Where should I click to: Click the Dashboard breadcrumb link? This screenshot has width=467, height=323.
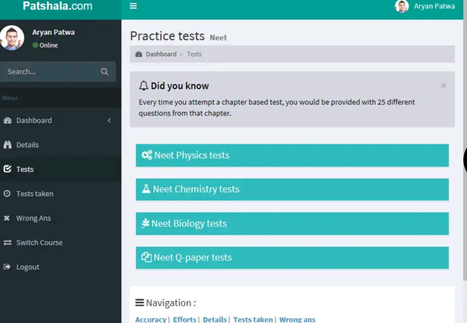(x=161, y=54)
